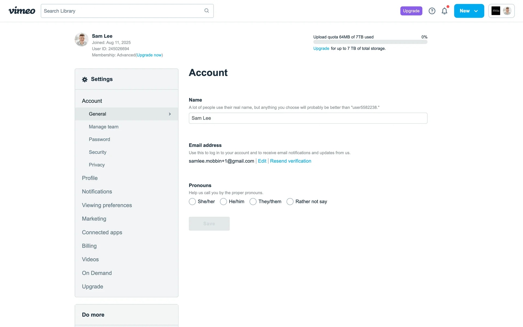This screenshot has width=523, height=327.
Task: Open the help question mark icon
Action: pyautogui.click(x=432, y=11)
